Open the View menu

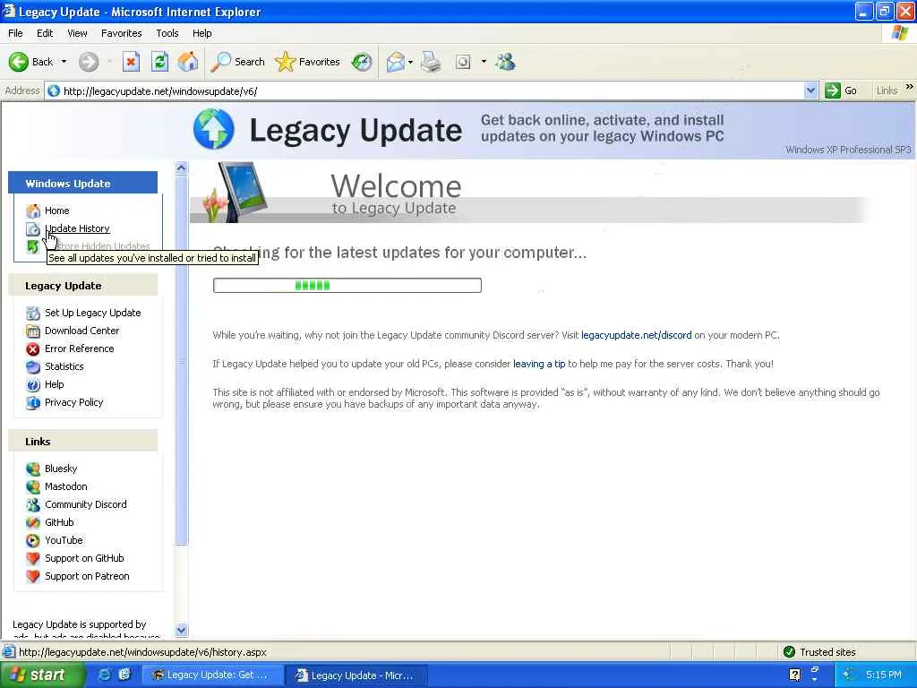(77, 33)
